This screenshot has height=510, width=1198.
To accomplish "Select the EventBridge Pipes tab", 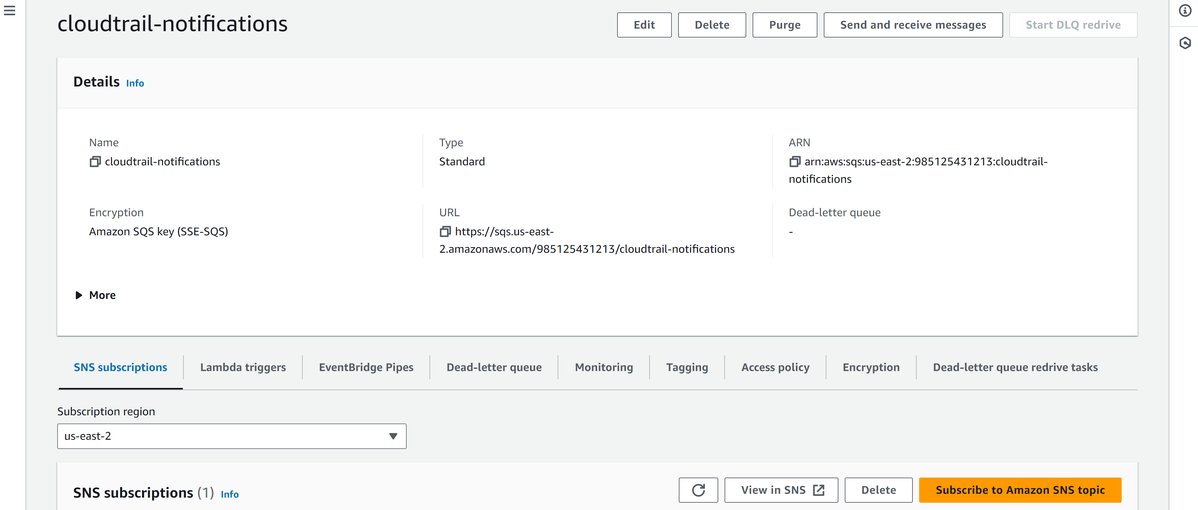I will tap(366, 367).
